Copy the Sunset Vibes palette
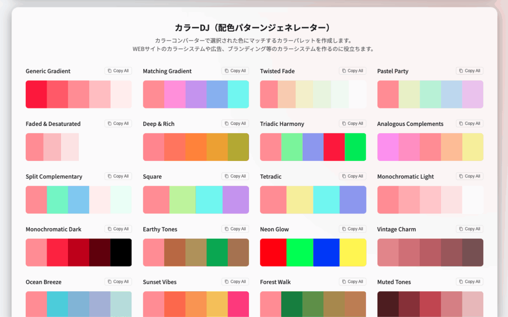 (x=235, y=282)
